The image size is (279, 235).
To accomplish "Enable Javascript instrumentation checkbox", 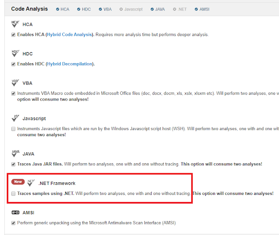I will [14, 129].
